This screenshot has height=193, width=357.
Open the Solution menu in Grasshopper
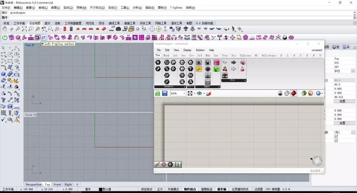click(200, 50)
